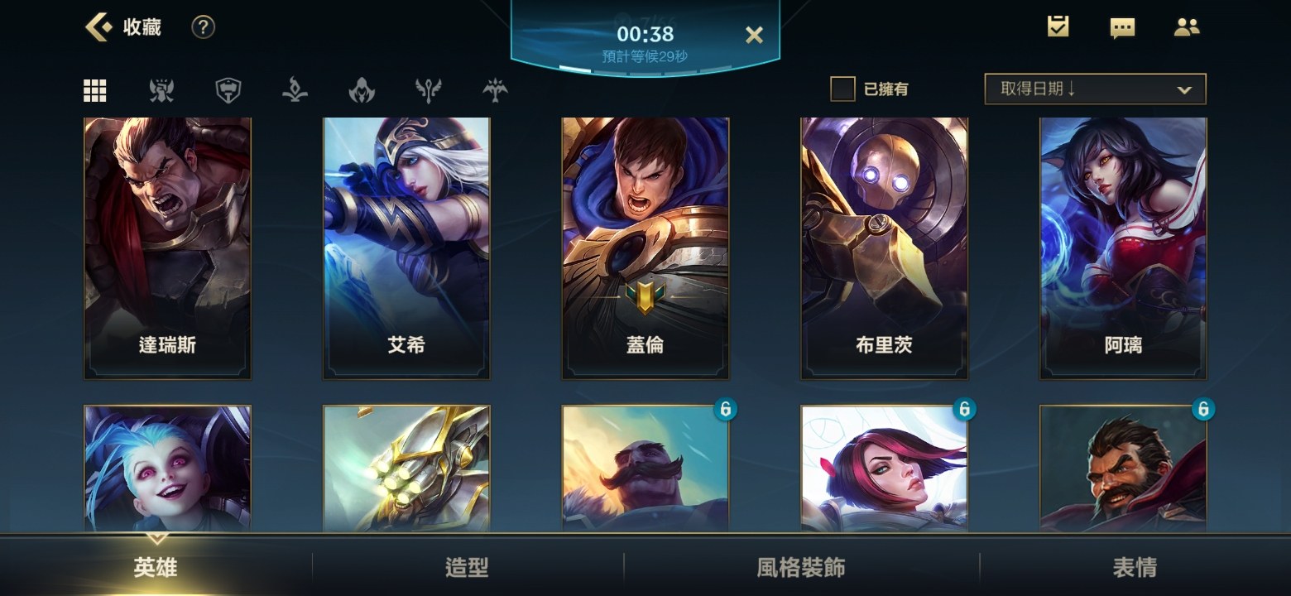
Task: Enable the 已擁有 owned checkbox
Action: [x=842, y=89]
